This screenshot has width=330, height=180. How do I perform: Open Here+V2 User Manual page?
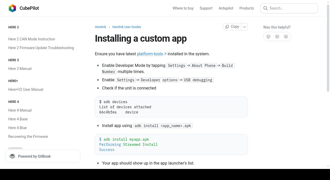tap(26, 89)
